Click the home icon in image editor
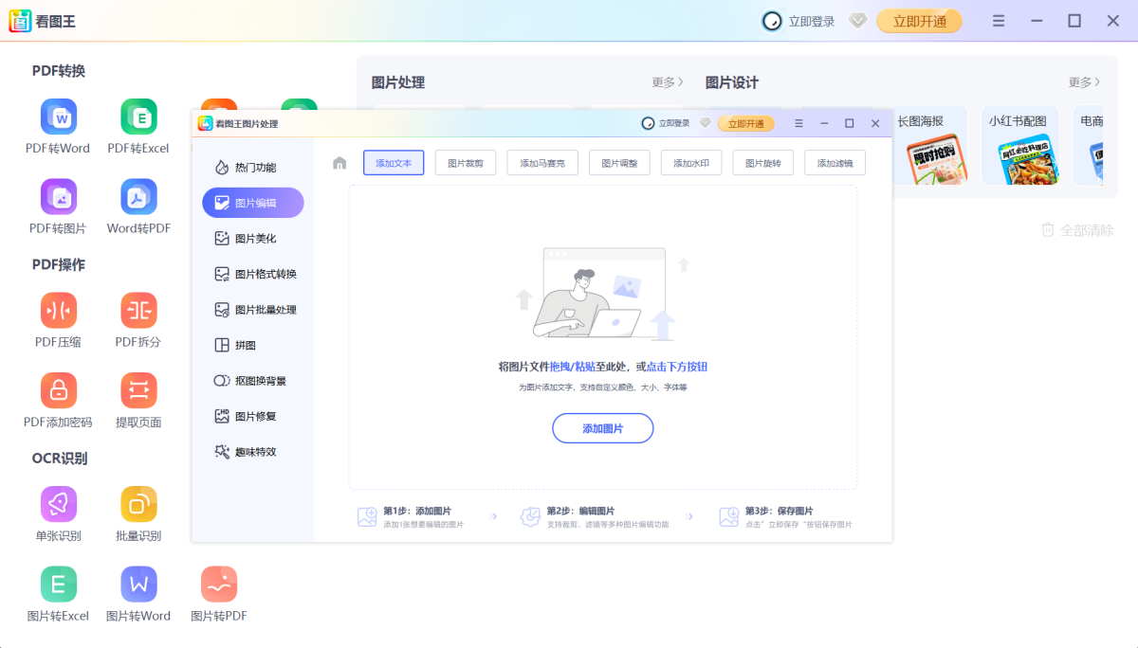1138x648 pixels. pyautogui.click(x=340, y=163)
